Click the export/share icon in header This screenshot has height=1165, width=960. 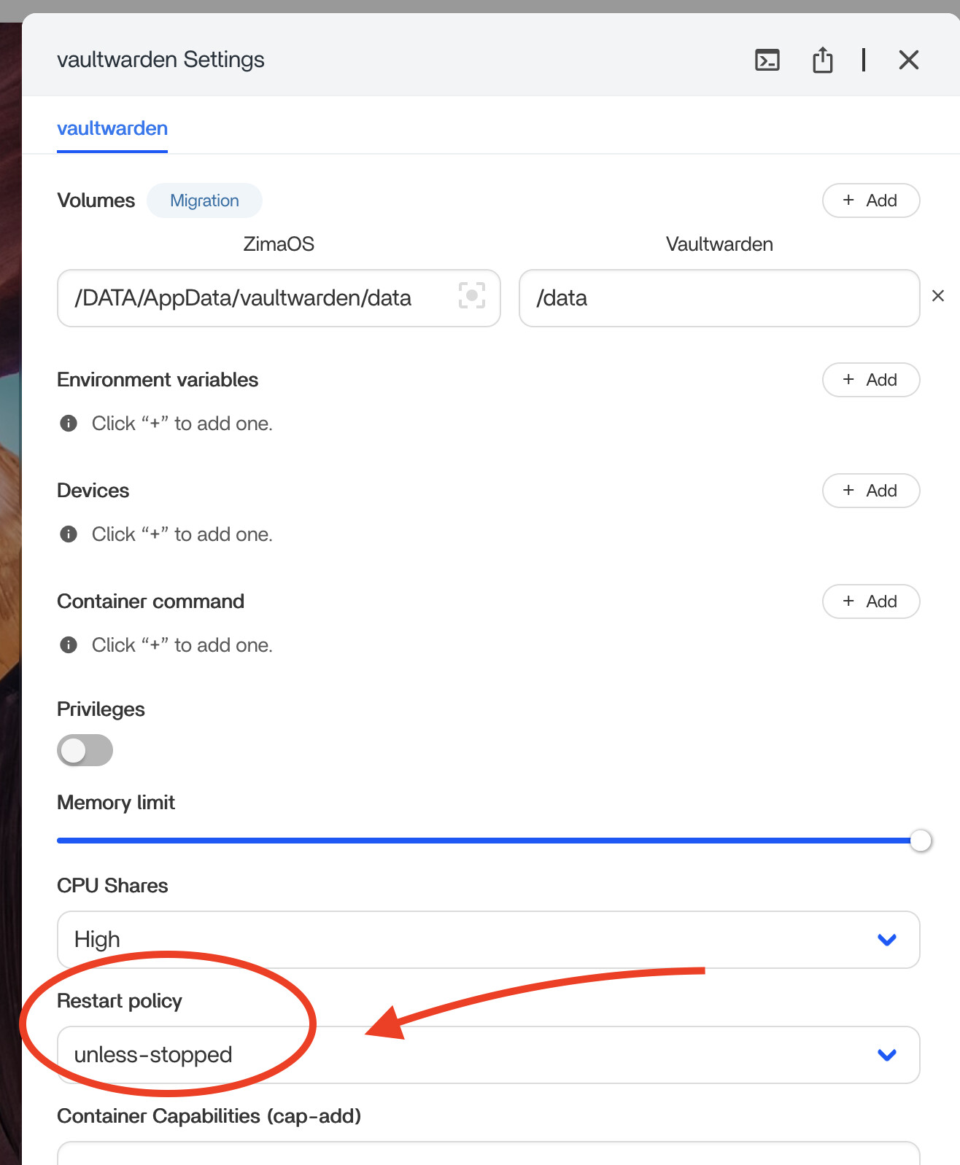click(x=822, y=60)
